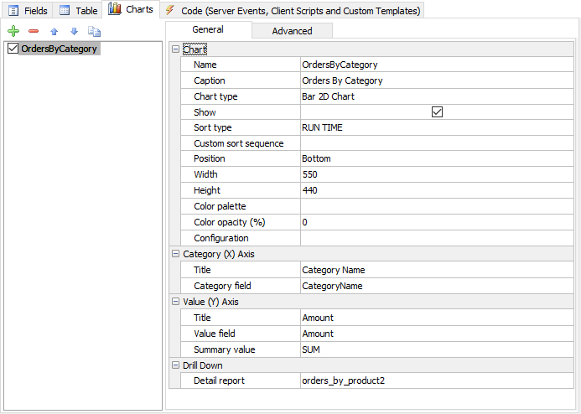Remove selected chart with red minus icon
The height and width of the screenshot is (414, 581).
click(34, 31)
